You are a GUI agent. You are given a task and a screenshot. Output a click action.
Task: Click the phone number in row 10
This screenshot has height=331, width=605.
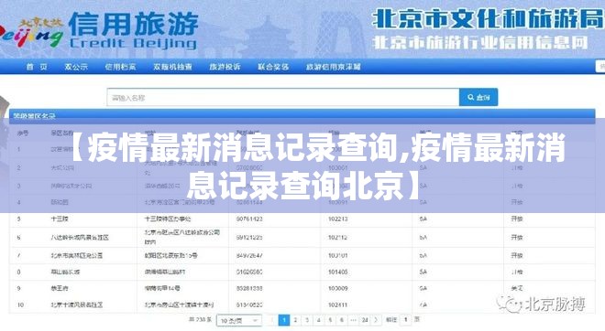pos(249,304)
